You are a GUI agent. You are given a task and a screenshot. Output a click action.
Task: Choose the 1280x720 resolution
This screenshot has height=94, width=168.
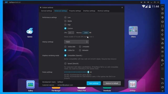[x=65, y=50]
